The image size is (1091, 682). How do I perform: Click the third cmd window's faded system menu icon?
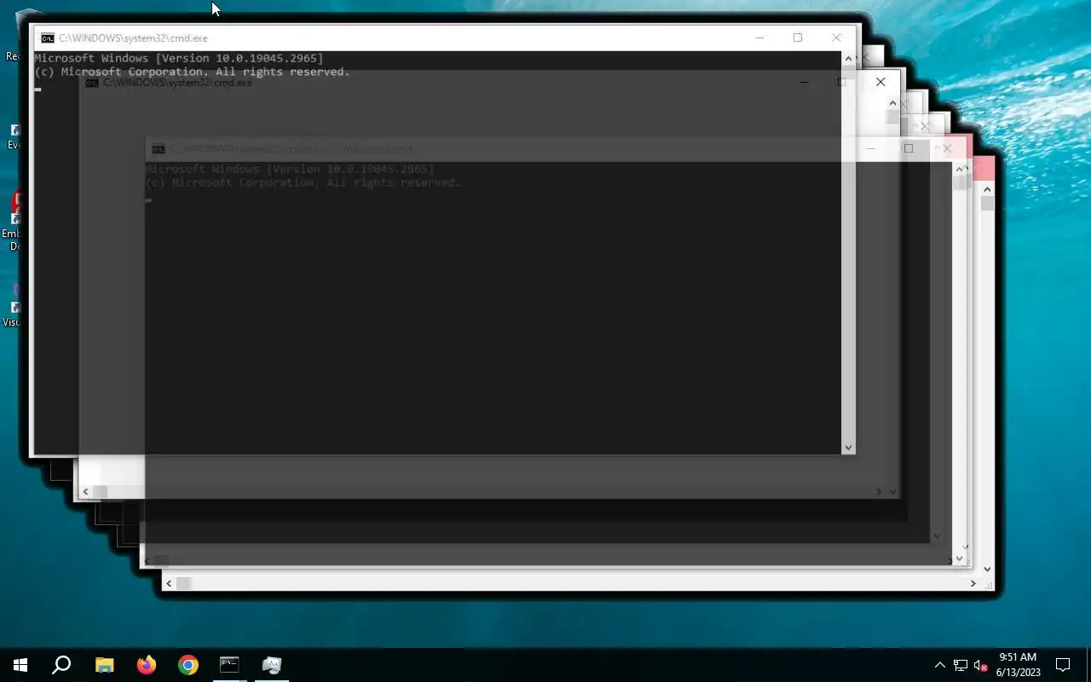tap(159, 149)
